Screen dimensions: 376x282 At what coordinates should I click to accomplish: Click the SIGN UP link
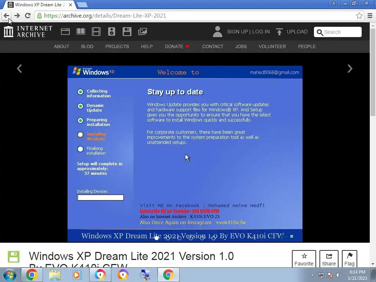[237, 32]
